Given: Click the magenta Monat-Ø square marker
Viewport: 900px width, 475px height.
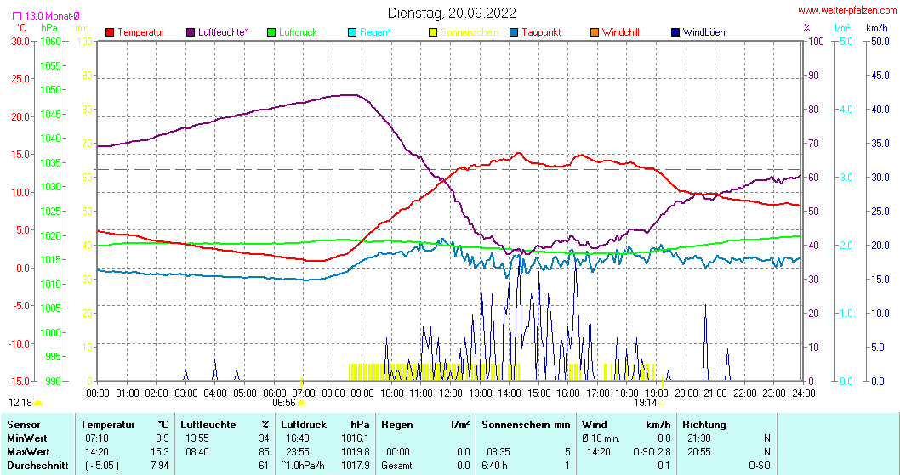Looking at the screenshot, I should [17, 16].
